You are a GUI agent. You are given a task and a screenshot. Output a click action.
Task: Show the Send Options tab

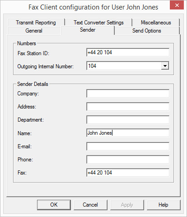pyautogui.click(x=147, y=31)
